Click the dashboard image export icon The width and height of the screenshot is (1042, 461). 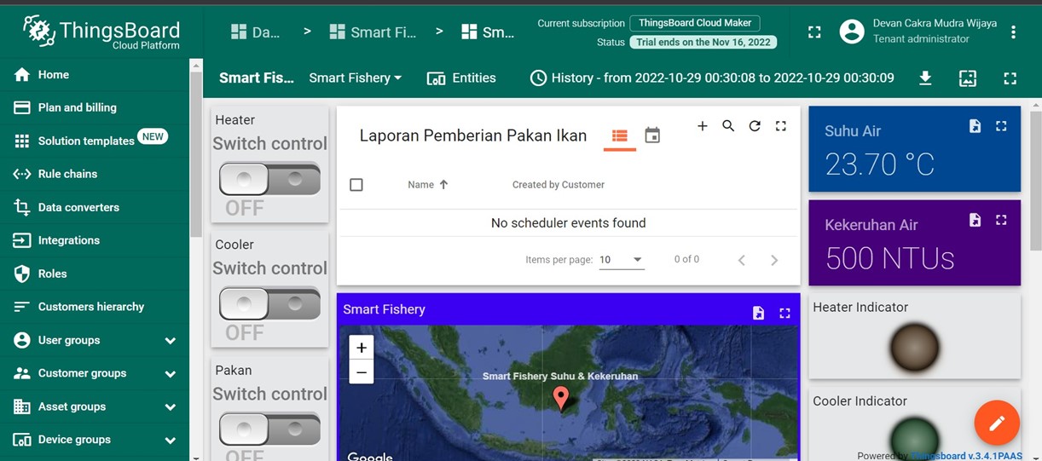click(968, 78)
